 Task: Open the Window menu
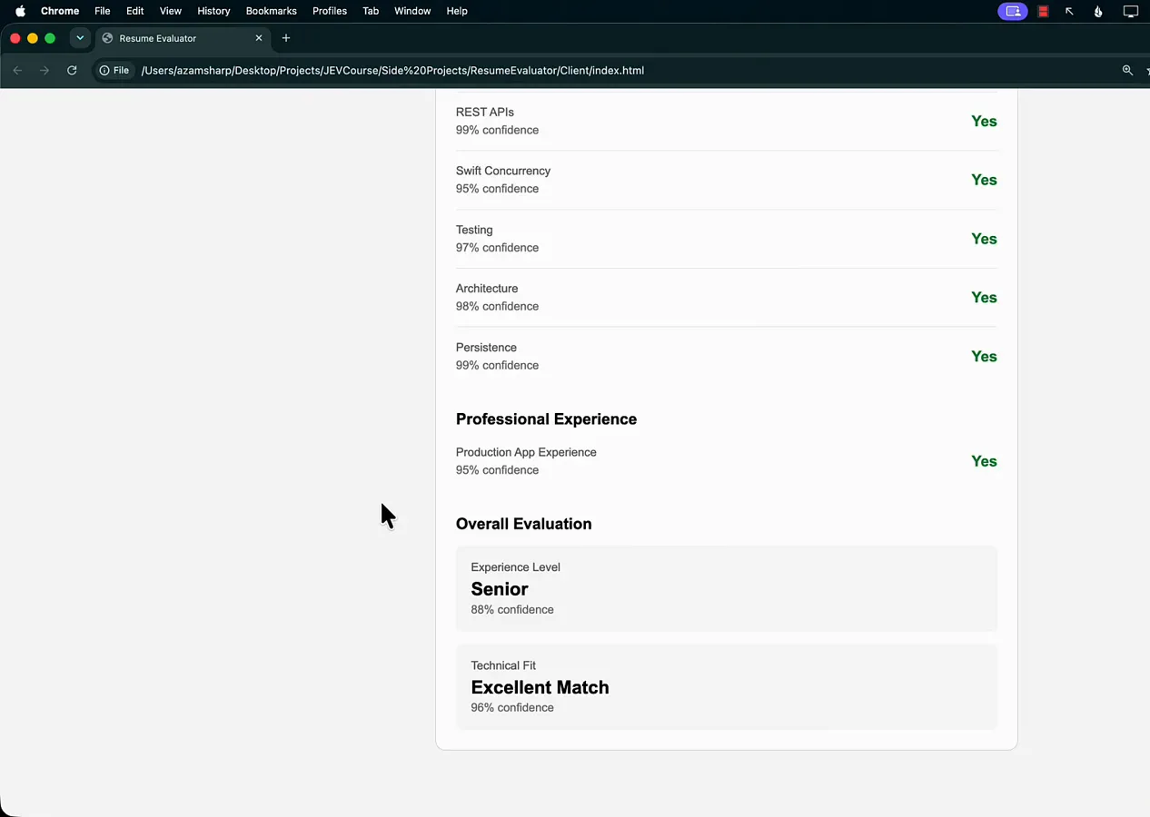tap(412, 11)
